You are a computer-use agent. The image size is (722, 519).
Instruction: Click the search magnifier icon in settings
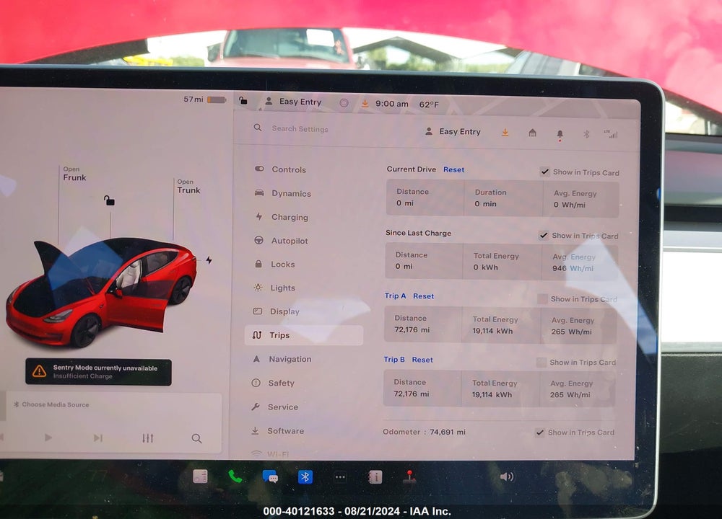(258, 128)
